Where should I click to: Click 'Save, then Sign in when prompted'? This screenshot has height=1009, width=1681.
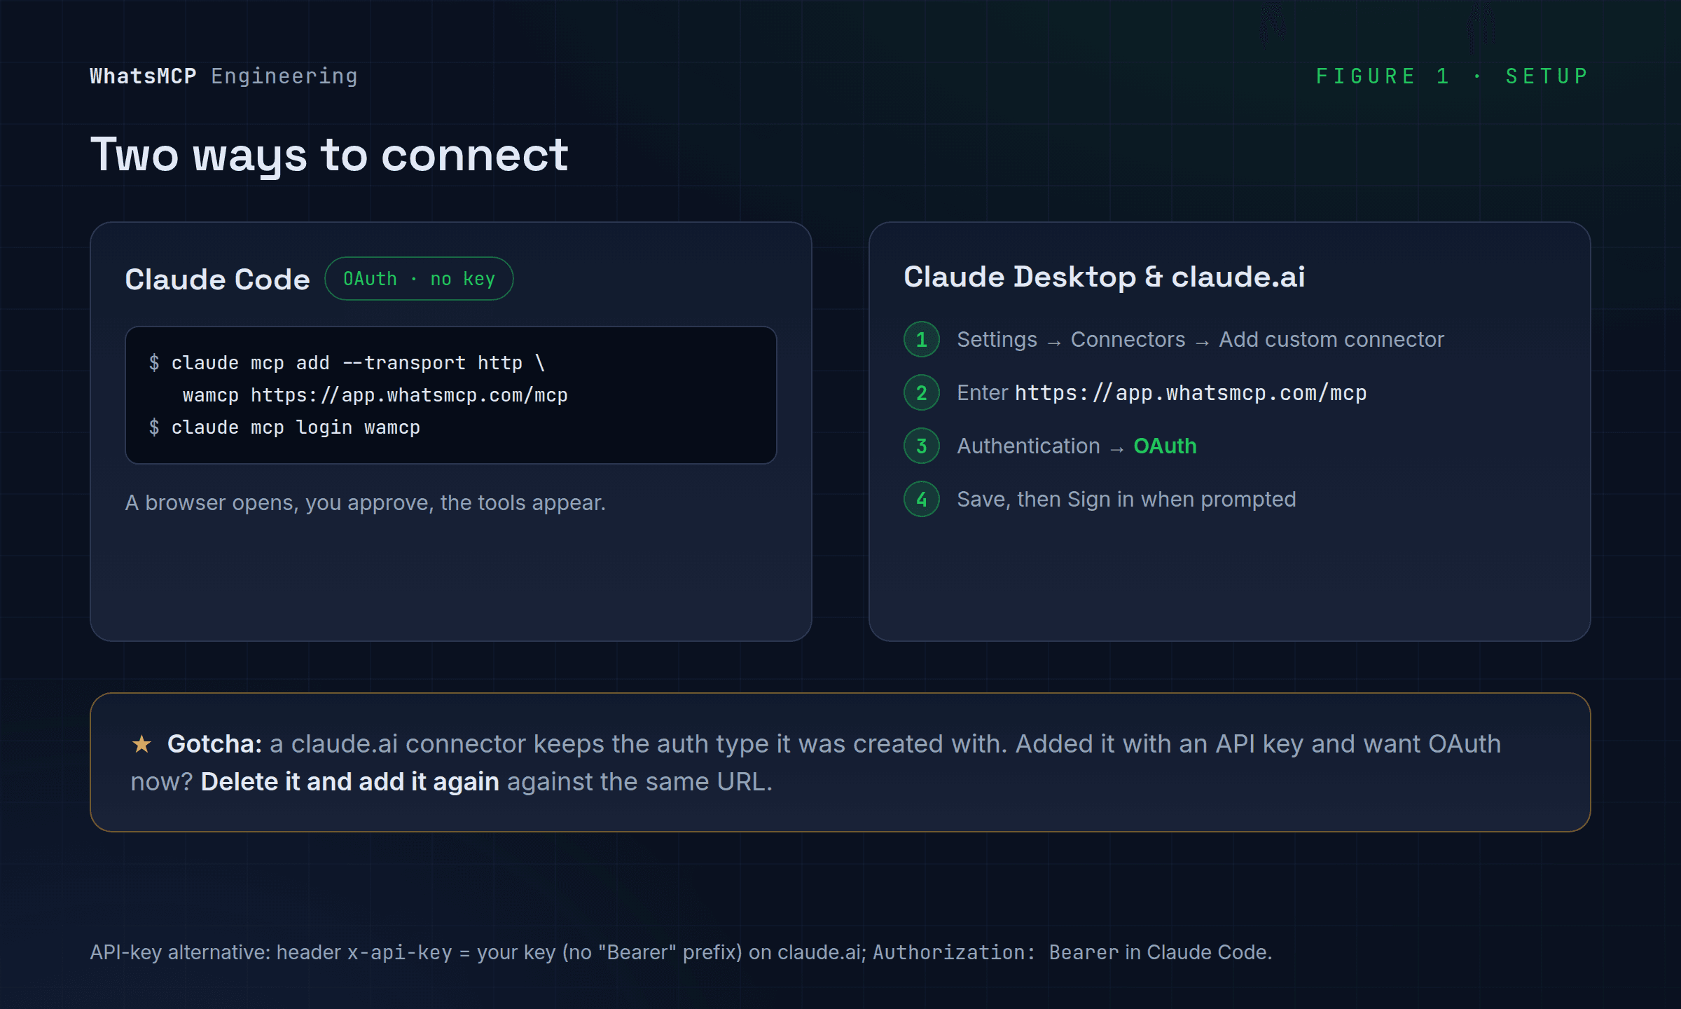[x=1126, y=499]
